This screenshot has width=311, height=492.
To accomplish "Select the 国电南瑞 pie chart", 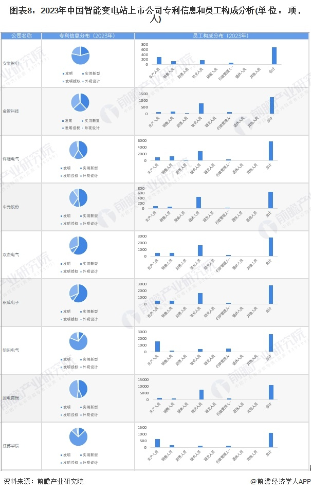I will point(79,389).
